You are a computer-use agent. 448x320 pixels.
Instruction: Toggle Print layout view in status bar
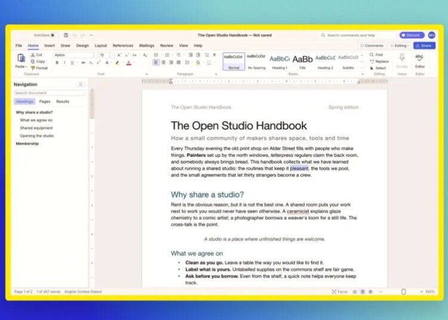coord(363,292)
